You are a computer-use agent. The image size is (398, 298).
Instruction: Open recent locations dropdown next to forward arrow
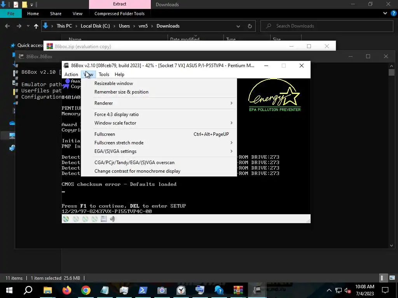click(x=28, y=26)
